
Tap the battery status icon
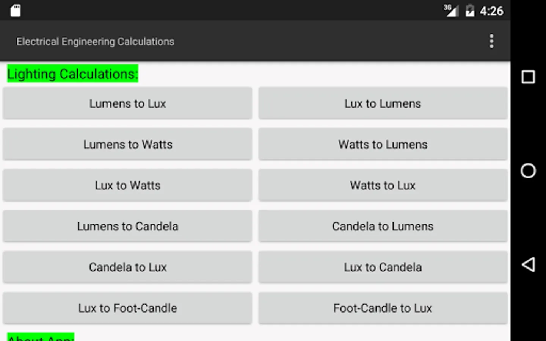coord(470,11)
